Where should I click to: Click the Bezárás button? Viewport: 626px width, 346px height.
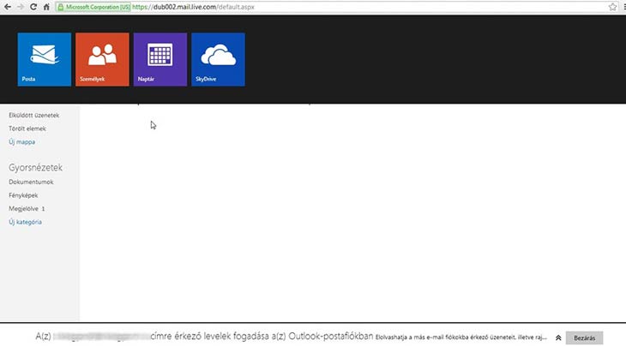[584, 337]
